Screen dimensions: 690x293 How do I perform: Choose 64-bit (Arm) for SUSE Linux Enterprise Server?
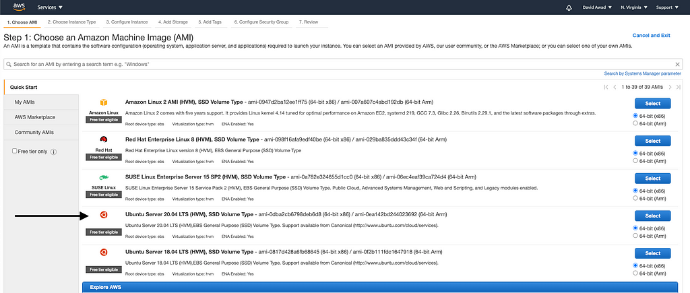point(635,198)
